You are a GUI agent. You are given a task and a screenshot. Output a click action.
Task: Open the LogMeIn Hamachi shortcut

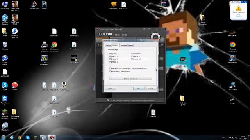click(5, 19)
